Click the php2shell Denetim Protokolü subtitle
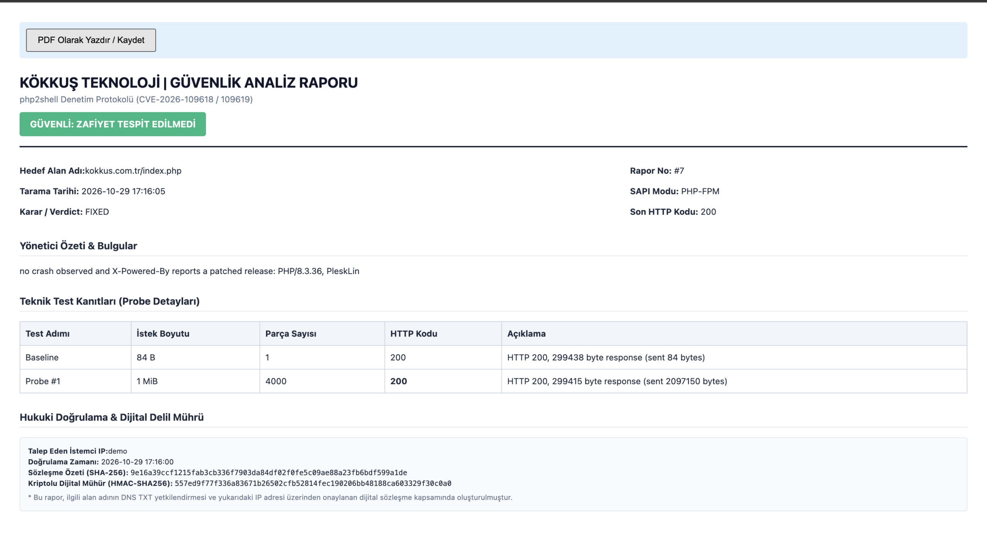 136,99
